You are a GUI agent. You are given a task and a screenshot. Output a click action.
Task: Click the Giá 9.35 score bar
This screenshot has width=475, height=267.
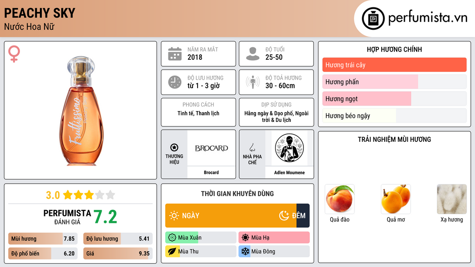[118, 254]
